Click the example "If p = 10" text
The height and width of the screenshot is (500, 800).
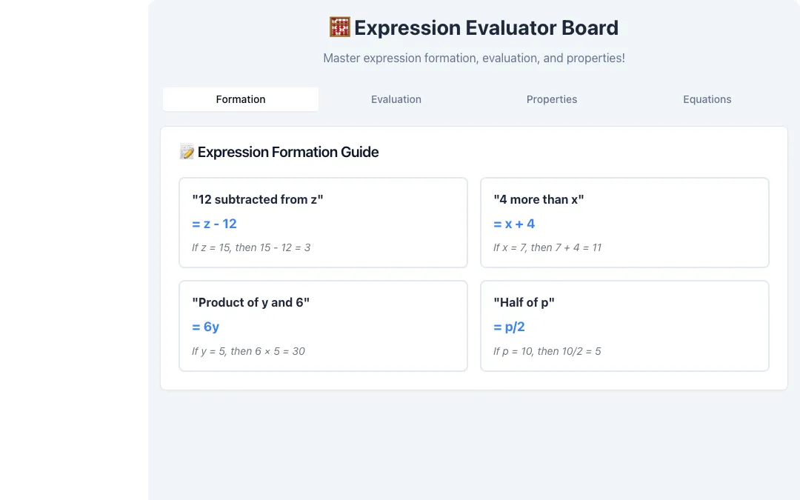[x=547, y=352]
